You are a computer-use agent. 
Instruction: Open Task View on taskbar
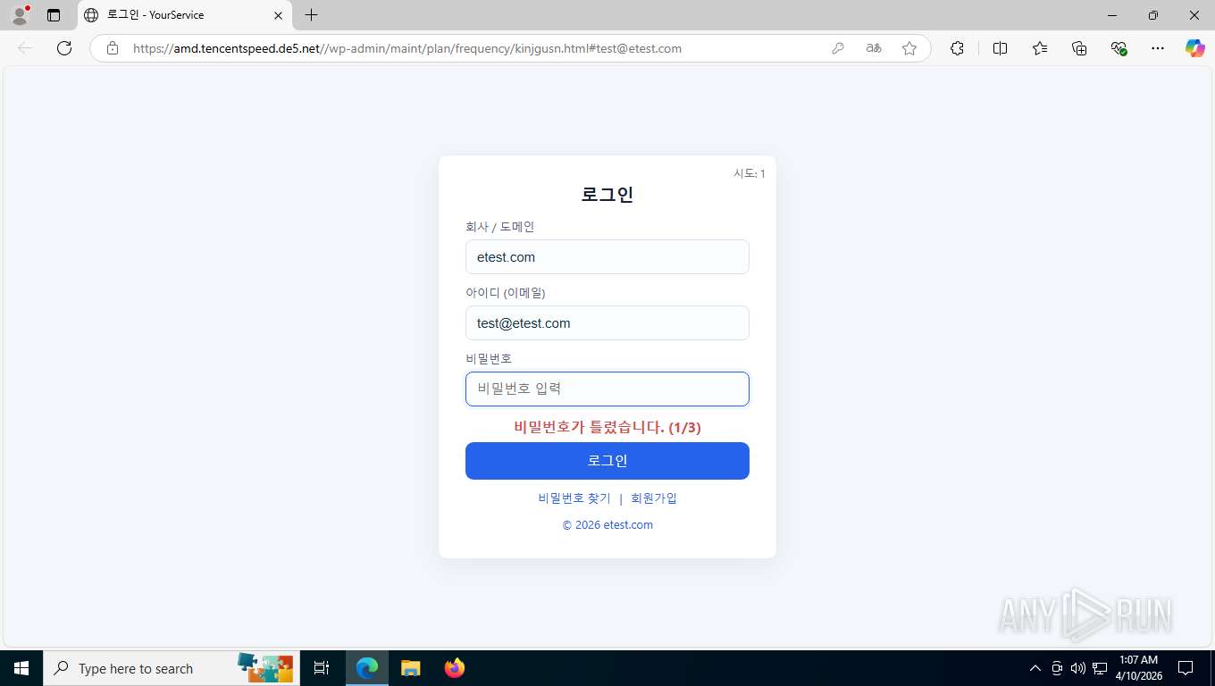(x=322, y=668)
